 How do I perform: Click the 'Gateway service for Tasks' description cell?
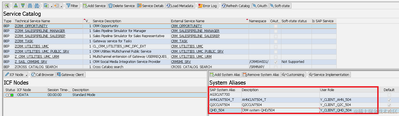pos(131,41)
